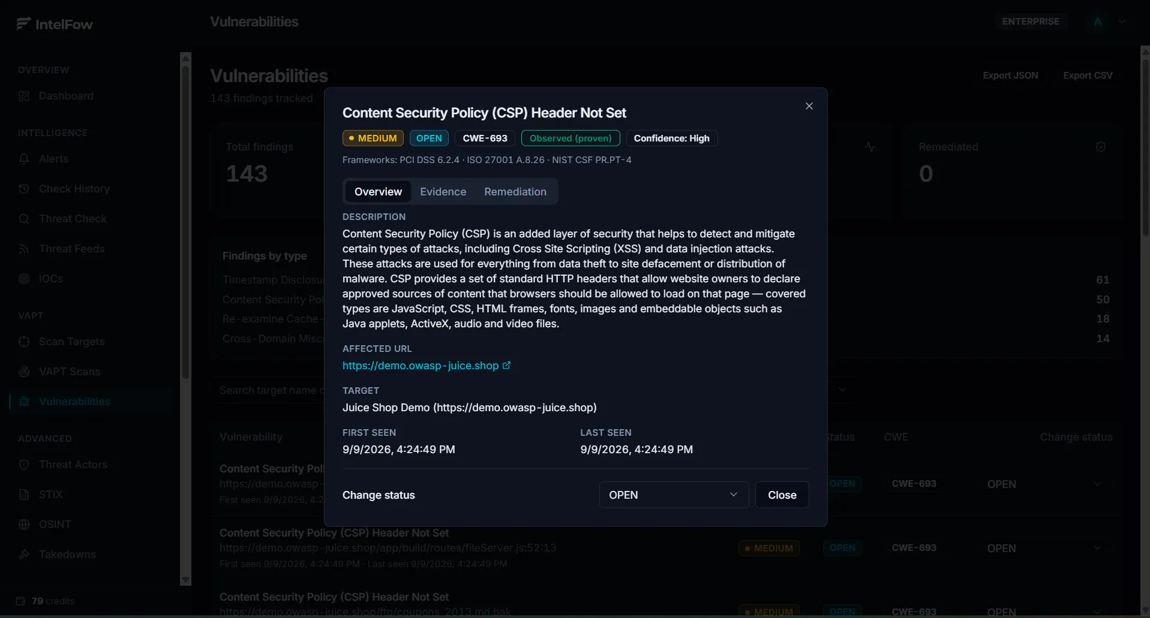The width and height of the screenshot is (1150, 618).
Task: Open Threat Check search icon
Action: point(24,219)
